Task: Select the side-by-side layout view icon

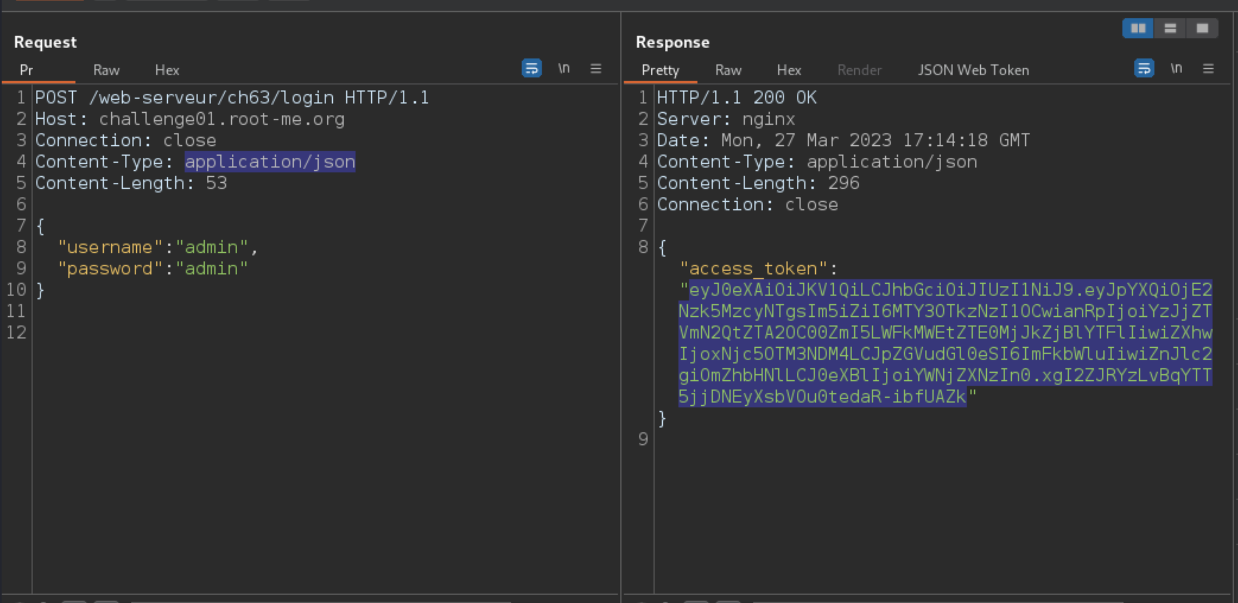Action: (x=1138, y=28)
